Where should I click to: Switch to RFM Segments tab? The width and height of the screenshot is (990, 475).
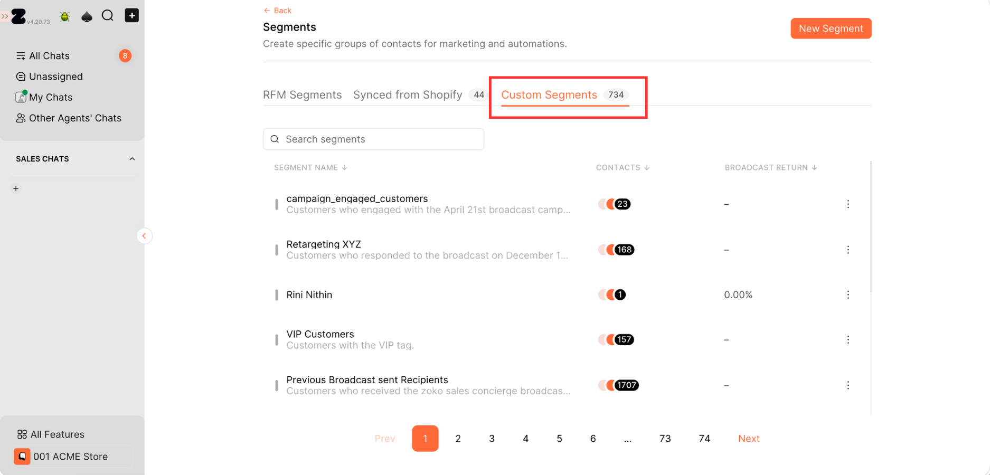tap(302, 95)
